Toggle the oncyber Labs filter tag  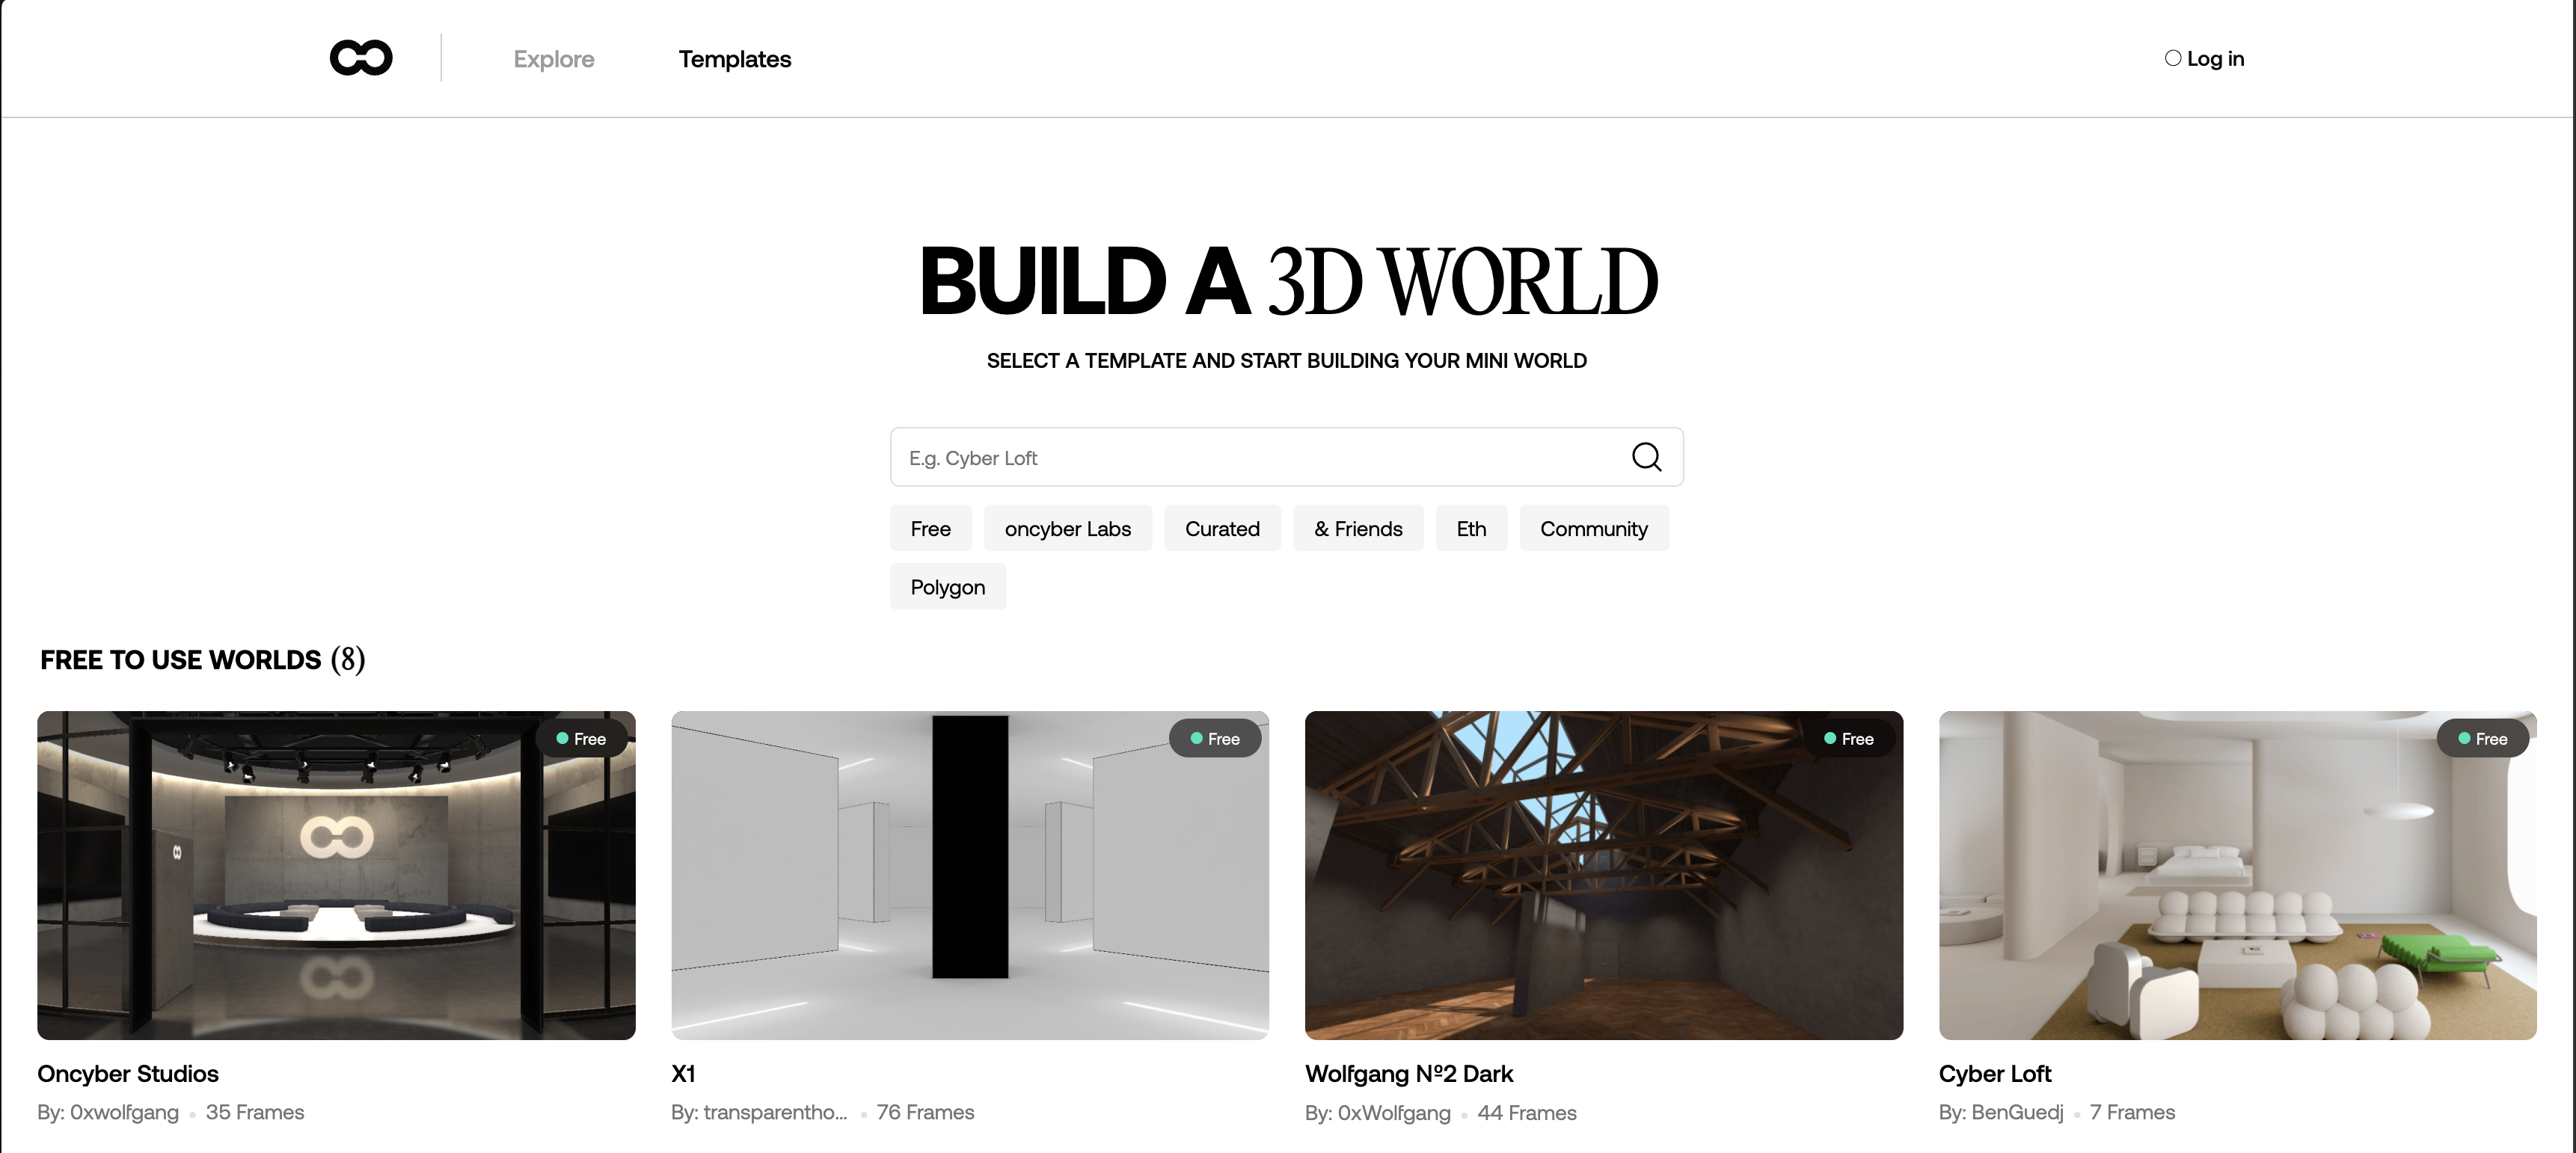(1067, 528)
